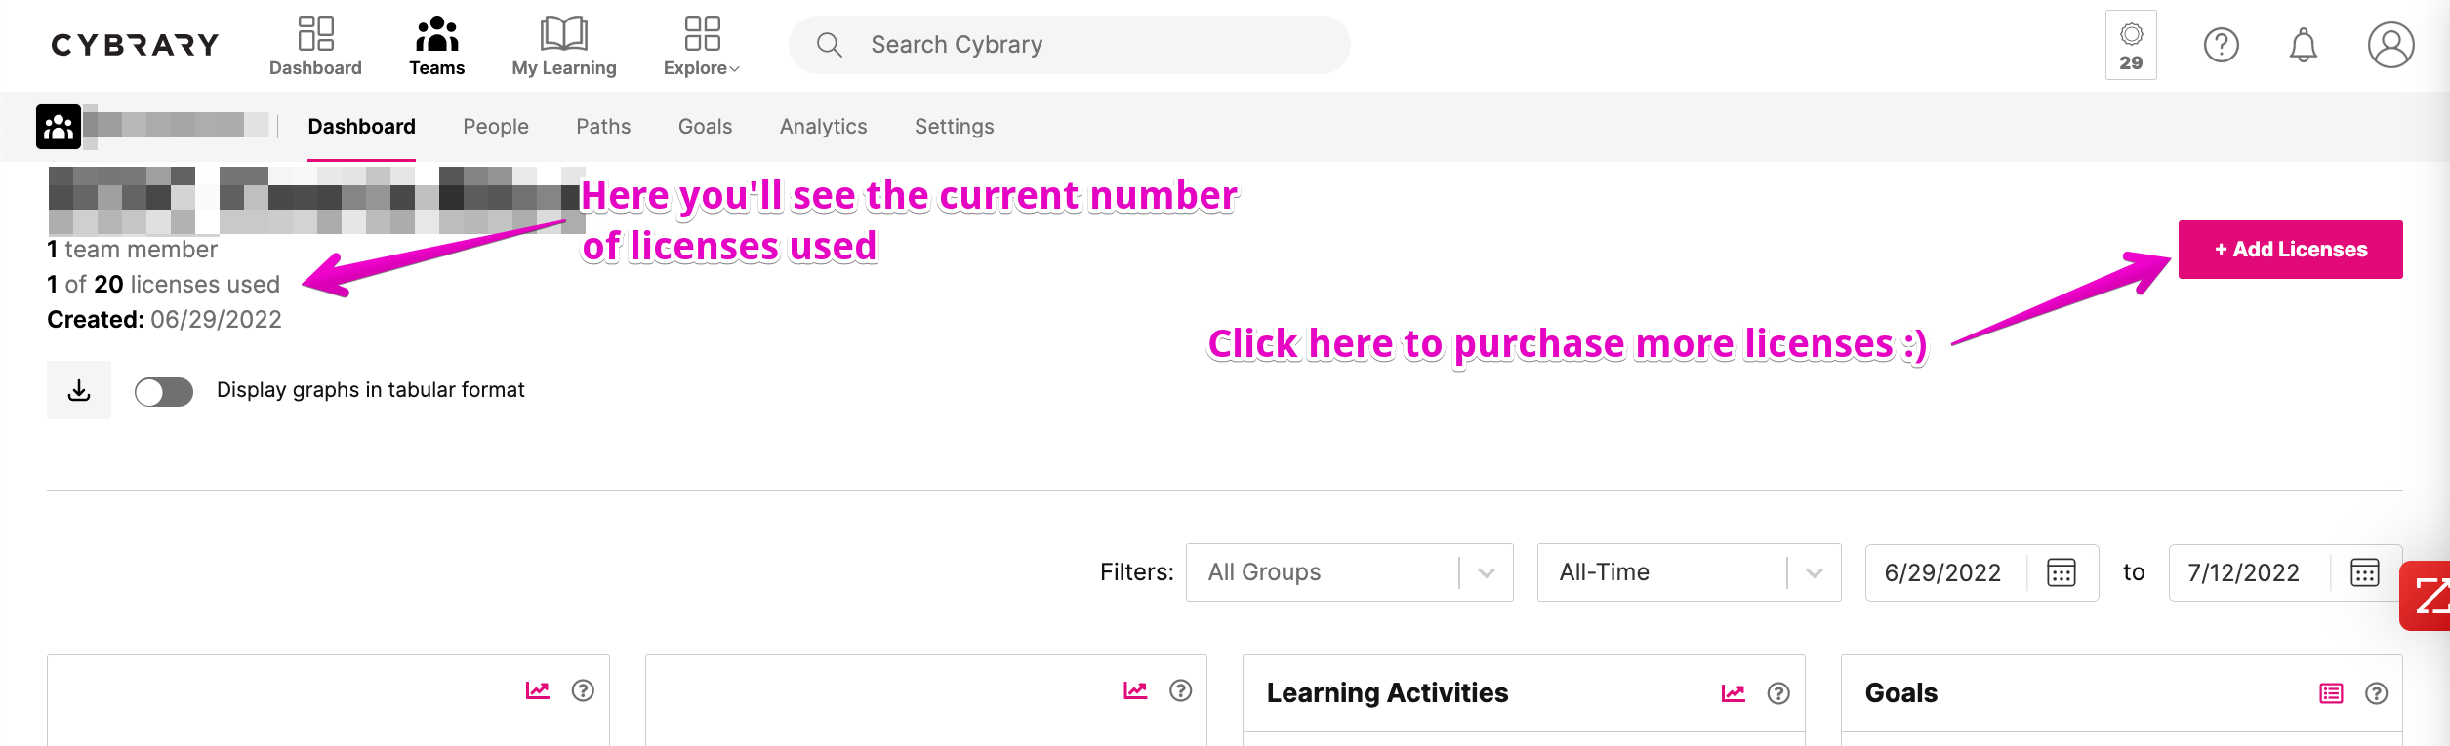Click the Learning Activities chart icon
The image size is (2450, 746).
pos(1733,692)
